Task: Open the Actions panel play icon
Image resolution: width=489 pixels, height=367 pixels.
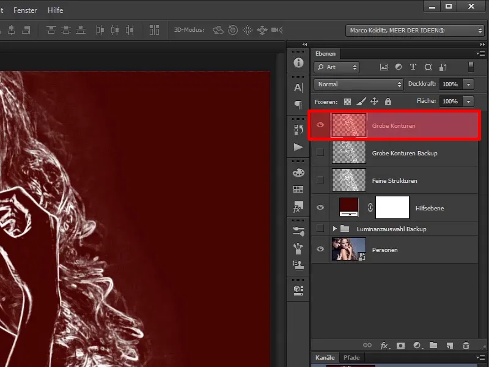Action: click(298, 147)
